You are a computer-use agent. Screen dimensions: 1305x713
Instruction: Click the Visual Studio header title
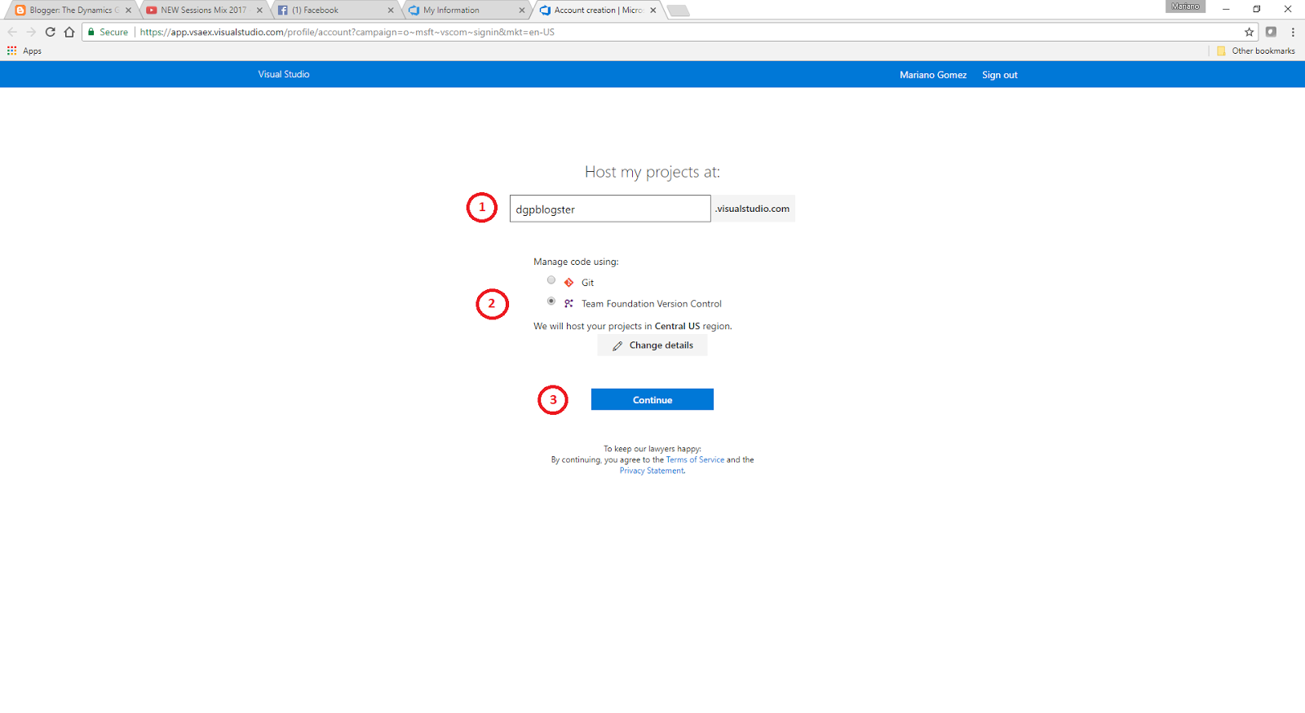tap(284, 74)
